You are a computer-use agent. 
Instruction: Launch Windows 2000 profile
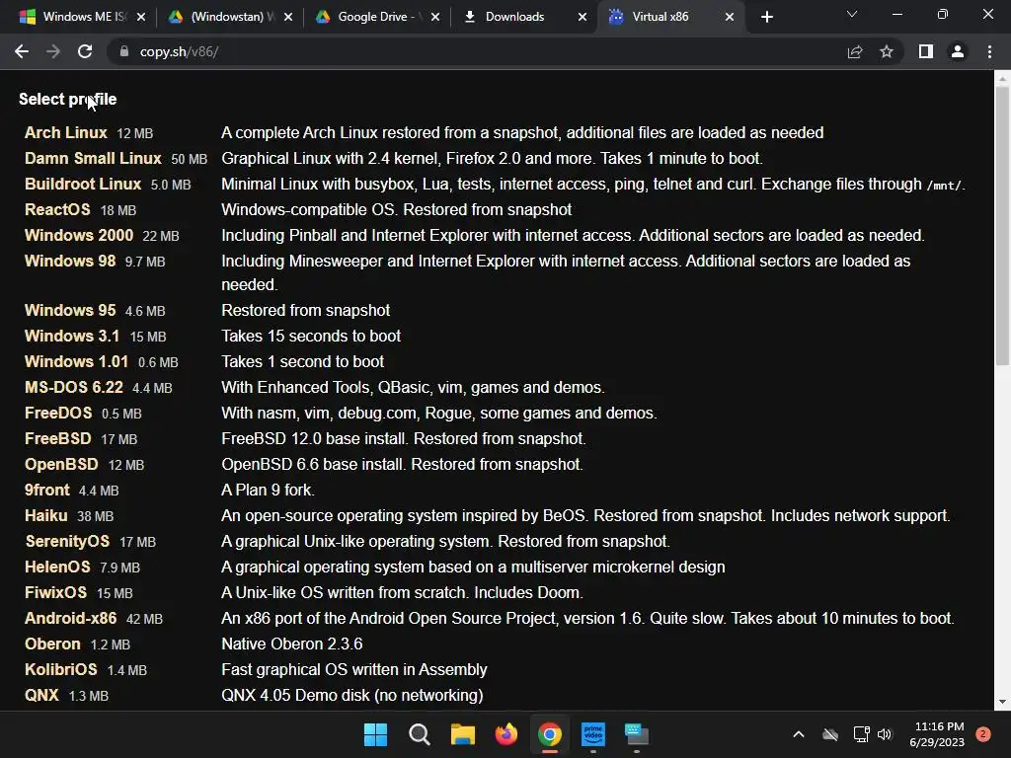point(79,235)
